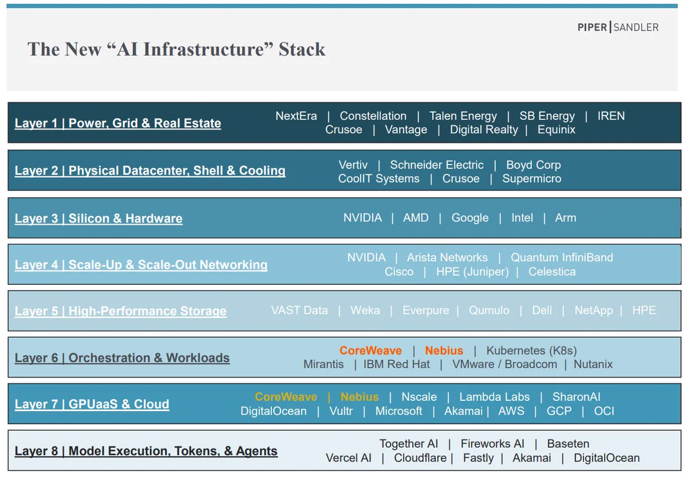Image resolution: width=687 pixels, height=477 pixels.
Task: Click Schneider Electric
Action: 437,165
